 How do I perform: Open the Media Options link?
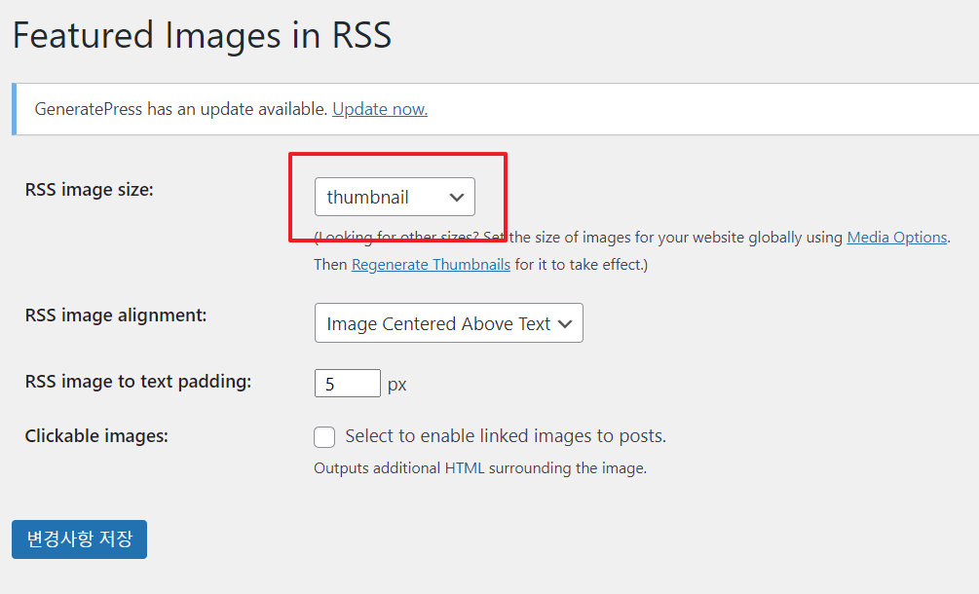(x=896, y=237)
